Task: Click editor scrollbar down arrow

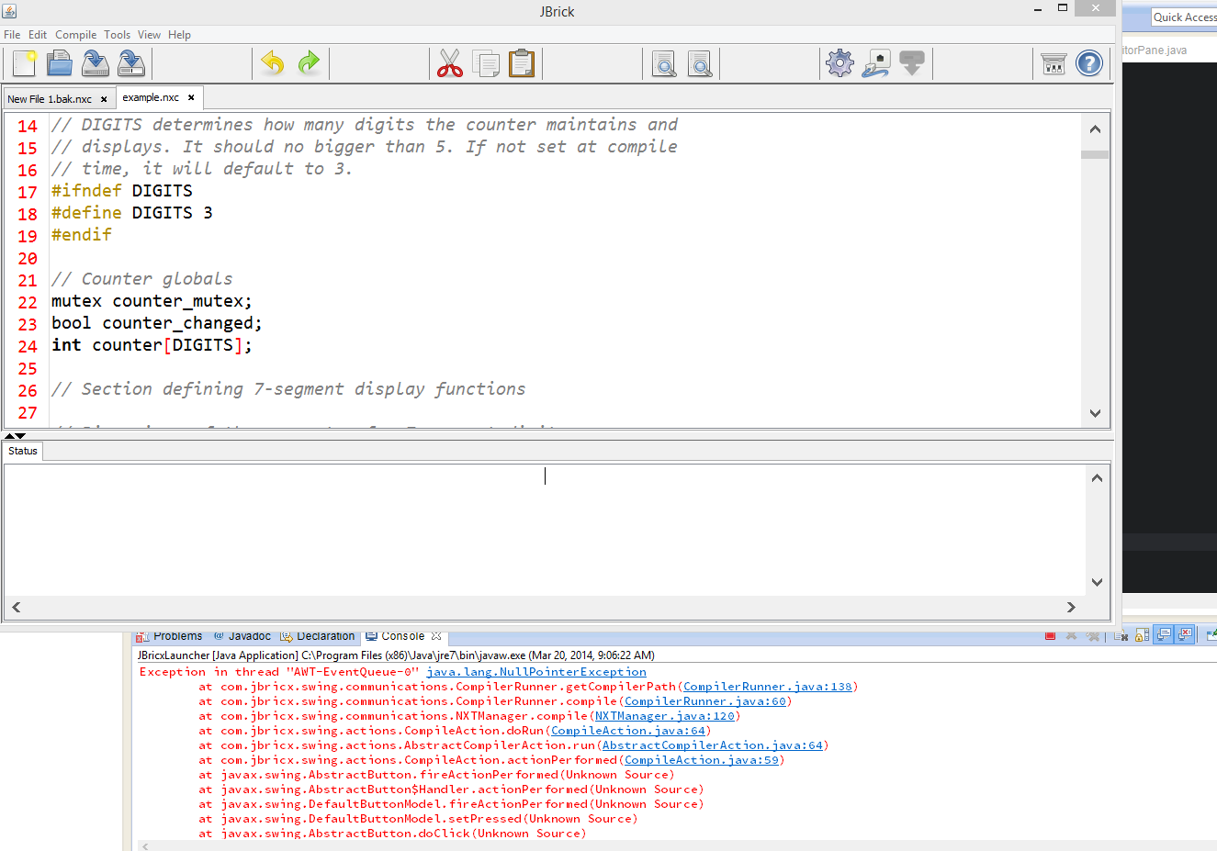Action: click(1095, 413)
